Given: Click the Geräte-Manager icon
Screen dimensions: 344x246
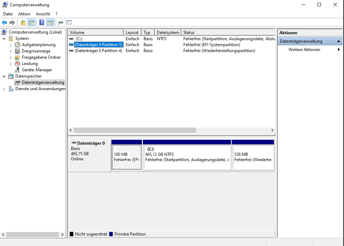Looking at the screenshot, I should pyautogui.click(x=17, y=70).
